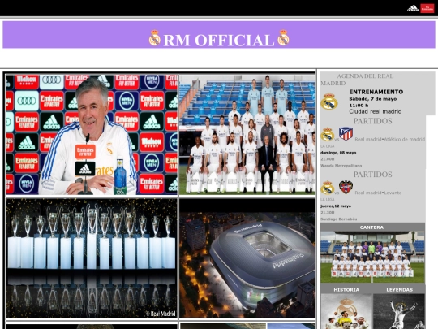The height and width of the screenshot is (329, 438).
Task: Click Real Madrid crest in Atlético match row
Action: click(328, 134)
